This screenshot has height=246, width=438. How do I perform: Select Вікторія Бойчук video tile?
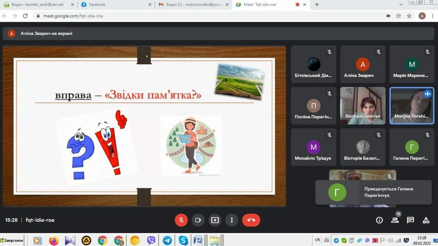click(363, 105)
